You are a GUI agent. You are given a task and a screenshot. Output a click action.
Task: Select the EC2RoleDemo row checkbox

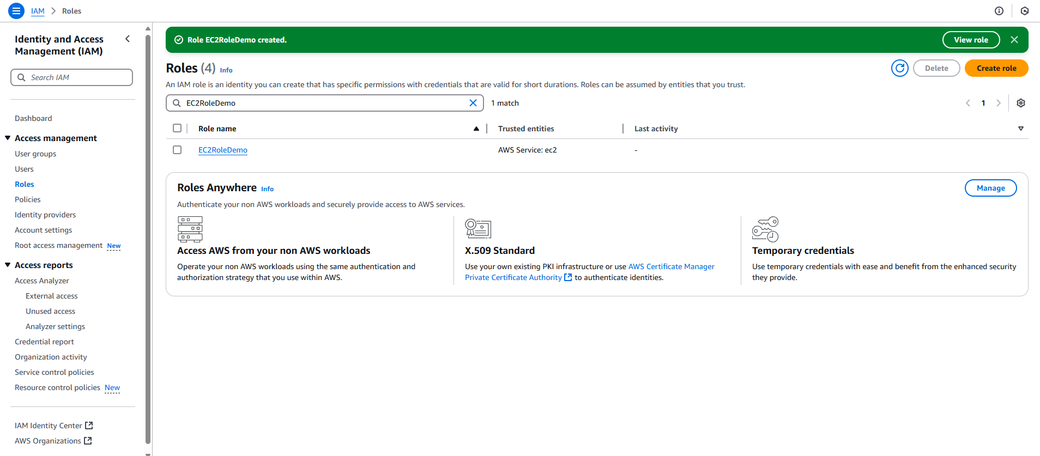coord(177,150)
